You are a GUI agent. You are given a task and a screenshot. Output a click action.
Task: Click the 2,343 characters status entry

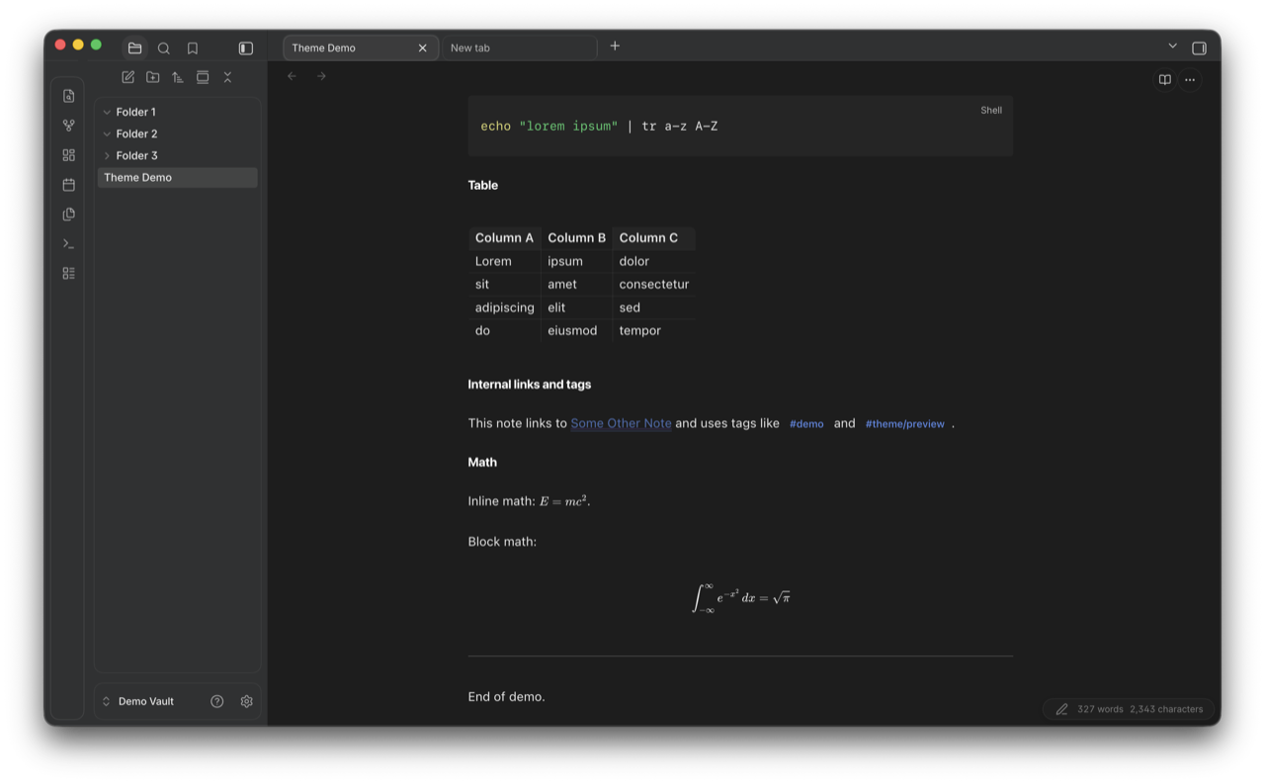pos(1166,709)
